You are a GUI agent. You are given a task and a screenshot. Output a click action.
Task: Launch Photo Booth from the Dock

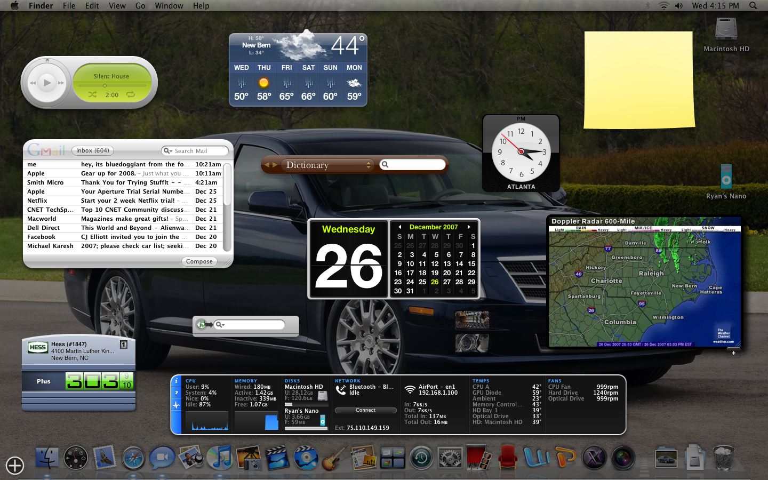pos(479,458)
